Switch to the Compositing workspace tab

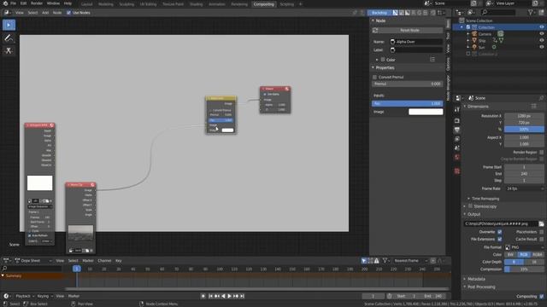click(x=264, y=4)
